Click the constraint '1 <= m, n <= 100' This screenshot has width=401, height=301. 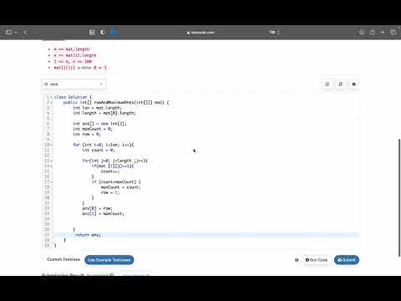coord(73,62)
